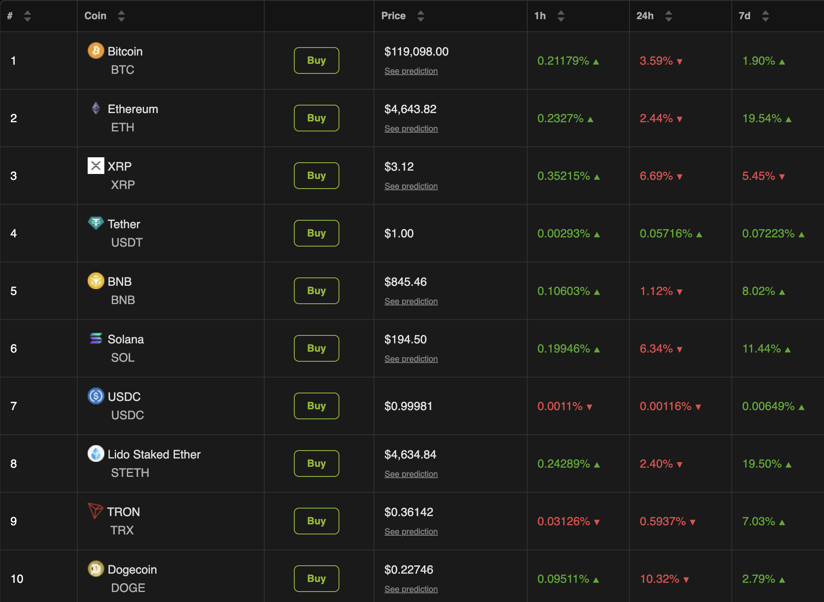
Task: Sort by Coin name column arrows
Action: 121,16
